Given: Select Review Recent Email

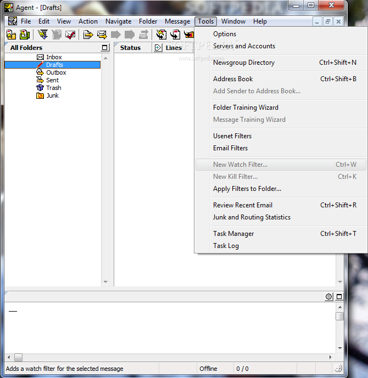Looking at the screenshot, I should [281, 205].
